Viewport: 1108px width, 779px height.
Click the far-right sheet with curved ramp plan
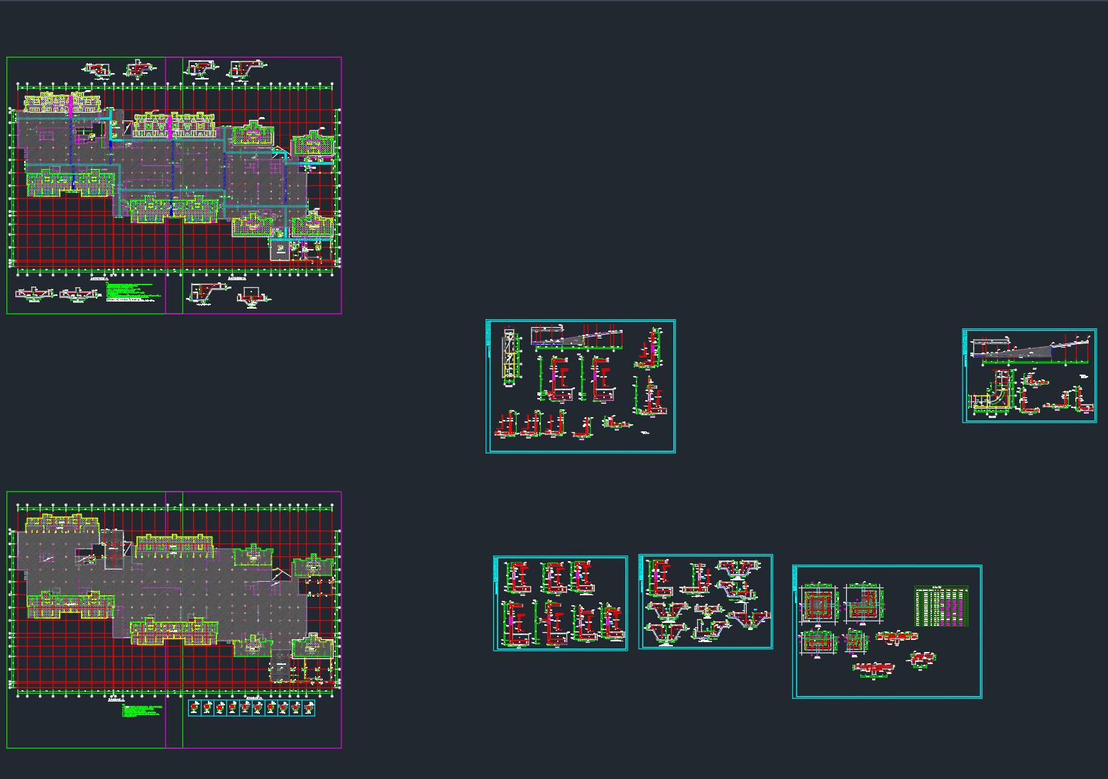1029,375
